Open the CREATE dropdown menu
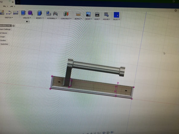Image resolution: width=179 pixels, height=134 pixels. (27, 18)
